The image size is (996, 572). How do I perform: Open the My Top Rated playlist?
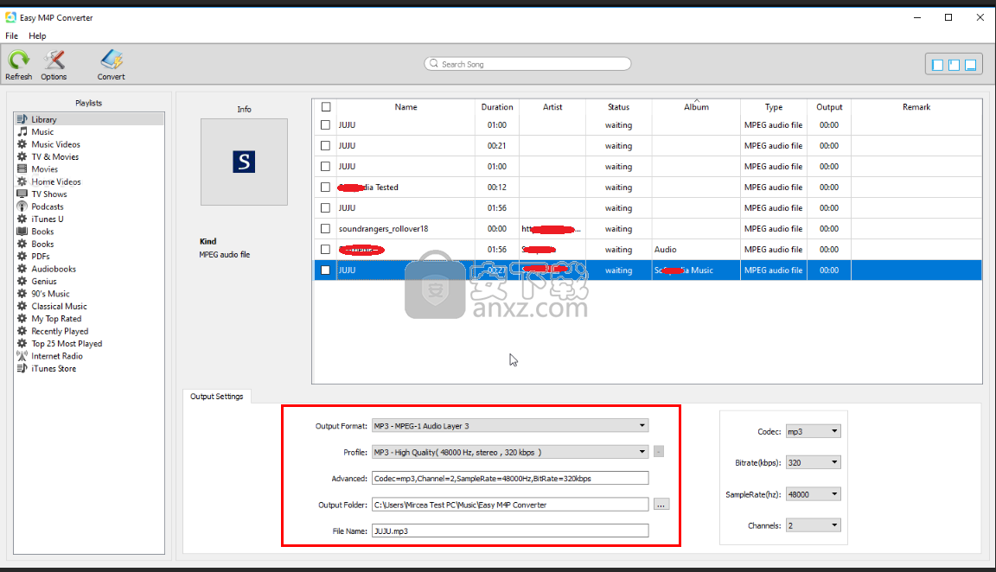point(56,319)
